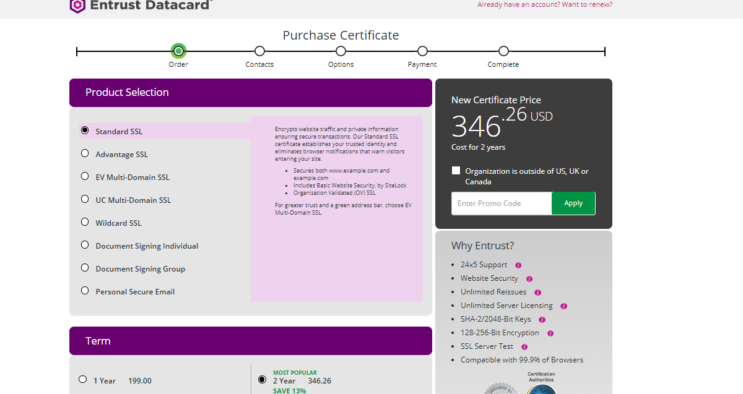Open 24x5 Support info icon
The image size is (743, 394).
[x=518, y=265]
